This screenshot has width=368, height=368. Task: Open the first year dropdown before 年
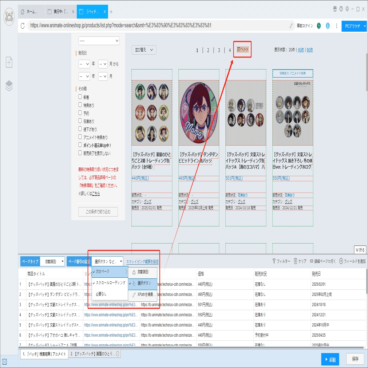click(84, 64)
